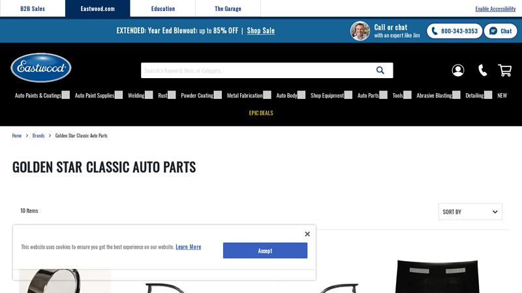Viewport: 522px width, 293px height.
Task: Go to Brands breadcrumb
Action: [38, 135]
